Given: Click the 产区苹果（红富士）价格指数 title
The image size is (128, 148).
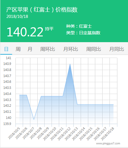Looking at the screenshot, I should tap(42, 10).
